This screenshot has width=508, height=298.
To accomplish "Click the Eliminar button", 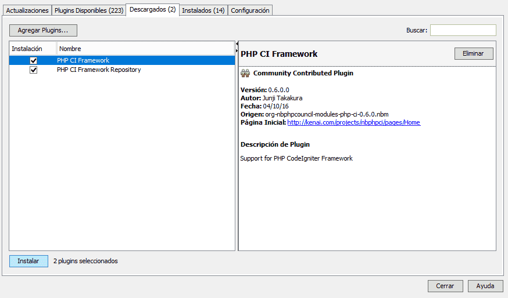I will tap(474, 54).
